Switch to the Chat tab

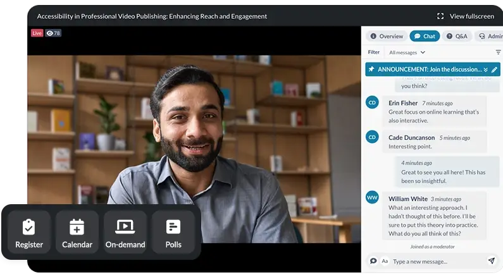point(425,36)
